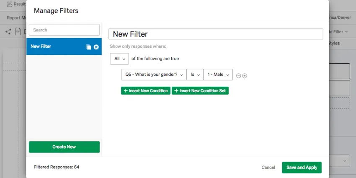This screenshot has width=356, height=178.
Task: Delete New Filter with the X icon
Action: pos(96,47)
